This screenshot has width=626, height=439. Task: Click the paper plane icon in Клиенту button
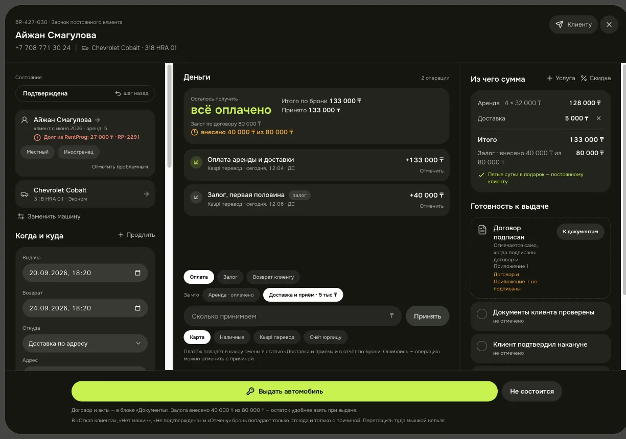pos(560,25)
